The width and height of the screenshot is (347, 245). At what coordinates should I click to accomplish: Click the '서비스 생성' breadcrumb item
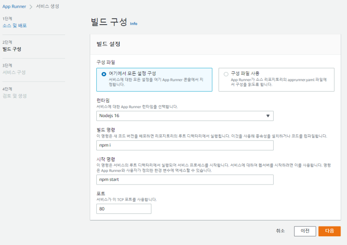click(47, 6)
